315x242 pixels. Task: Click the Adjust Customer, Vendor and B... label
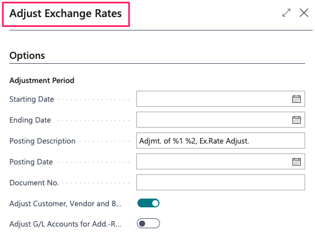(65, 204)
